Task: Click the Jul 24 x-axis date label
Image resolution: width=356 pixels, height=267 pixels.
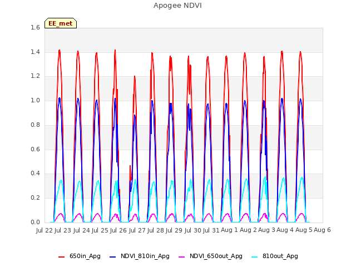Action: 82,230
